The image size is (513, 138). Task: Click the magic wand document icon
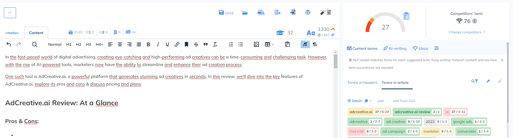point(325,12)
